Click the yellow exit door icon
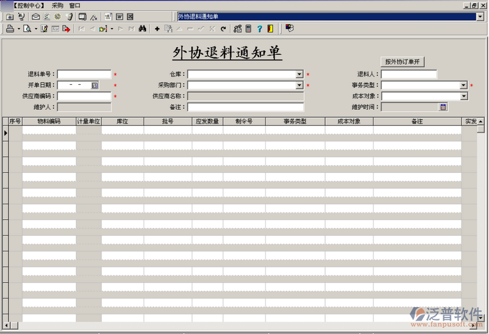489x334 pixels. [x=270, y=29]
